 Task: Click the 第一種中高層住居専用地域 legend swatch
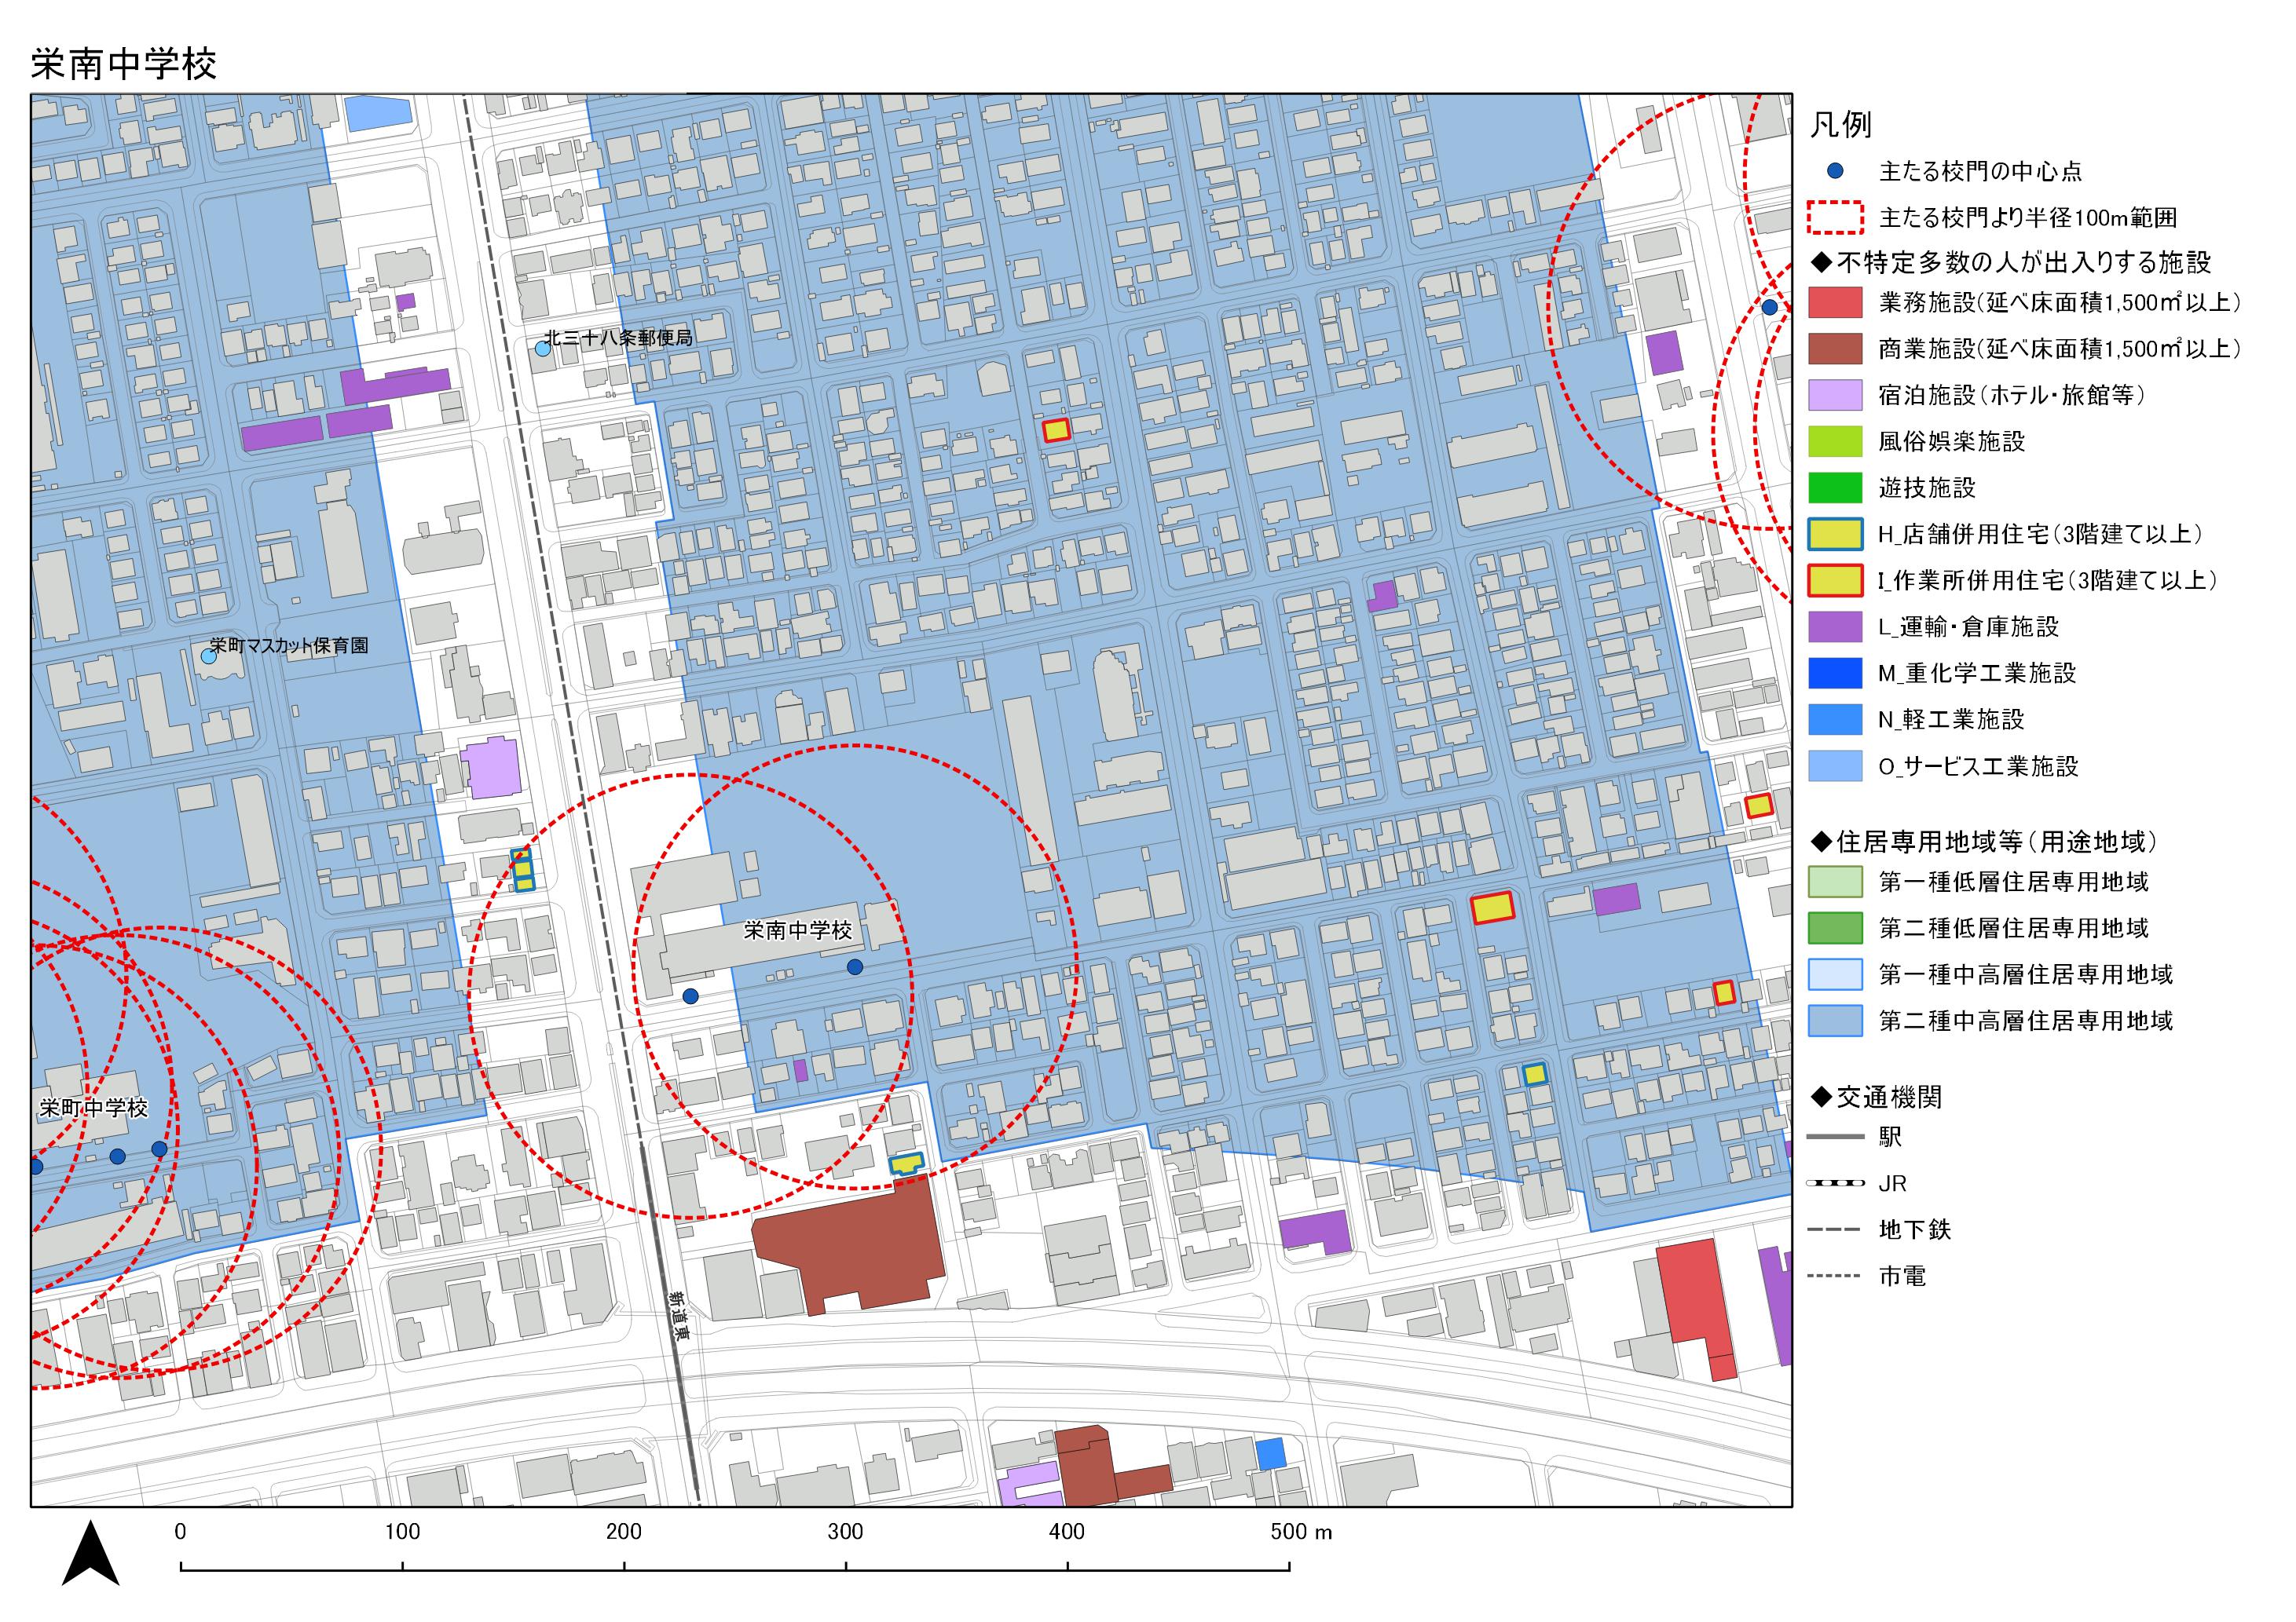(x=1835, y=974)
